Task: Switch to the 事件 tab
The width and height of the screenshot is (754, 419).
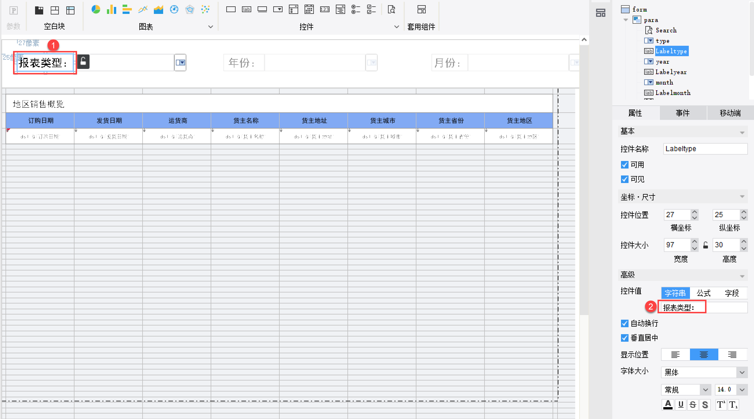Action: [x=683, y=113]
